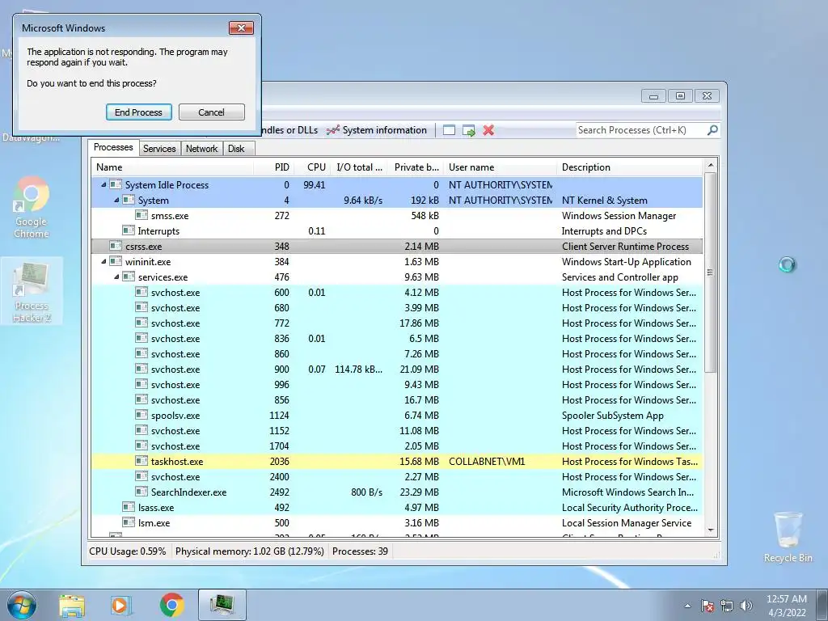Click COLLABNET\VM1 user name cell
The width and height of the screenshot is (828, 621).
pos(487,462)
